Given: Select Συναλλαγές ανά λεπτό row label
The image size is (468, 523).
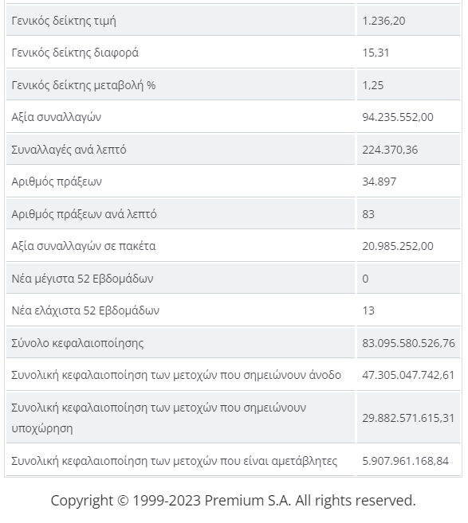Looking at the screenshot, I should coord(69,150).
